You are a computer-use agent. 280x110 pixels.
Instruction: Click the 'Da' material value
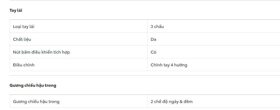click(153, 39)
